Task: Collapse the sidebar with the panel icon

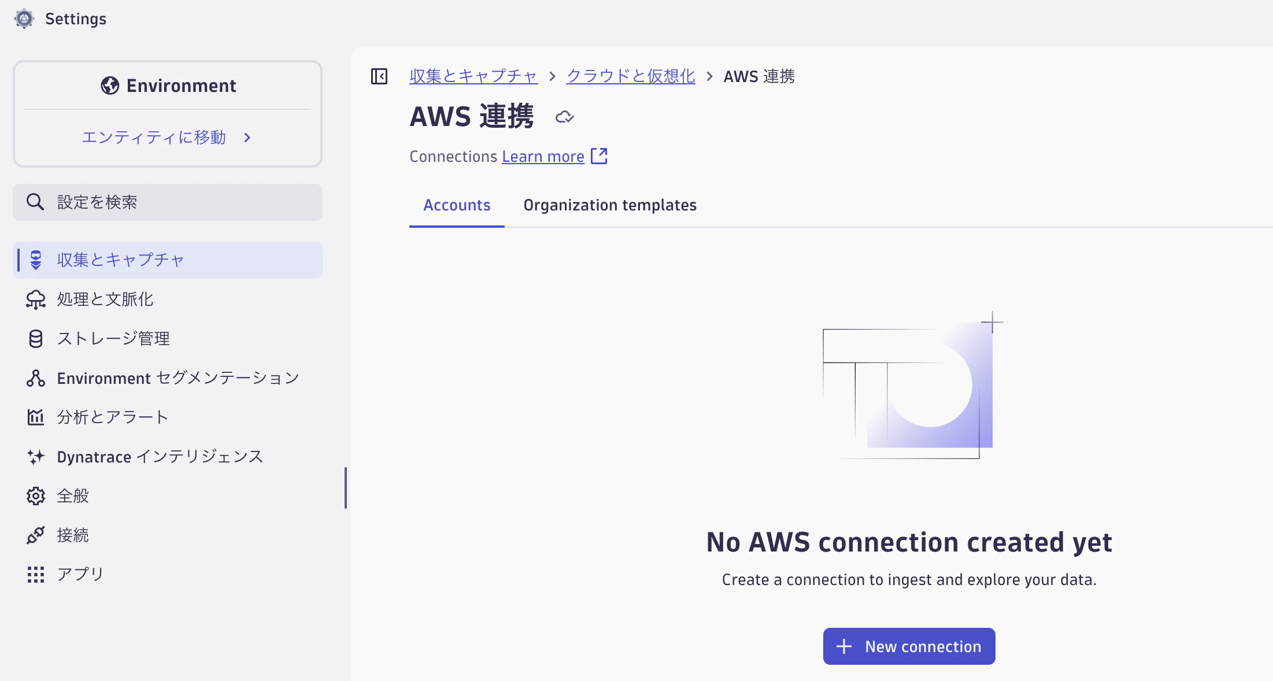Action: click(379, 76)
